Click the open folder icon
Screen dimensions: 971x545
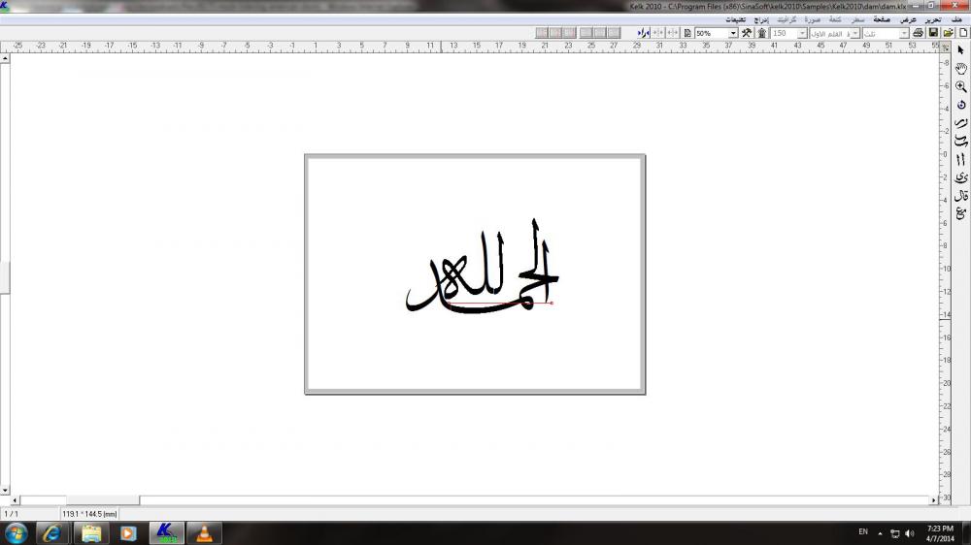(948, 33)
